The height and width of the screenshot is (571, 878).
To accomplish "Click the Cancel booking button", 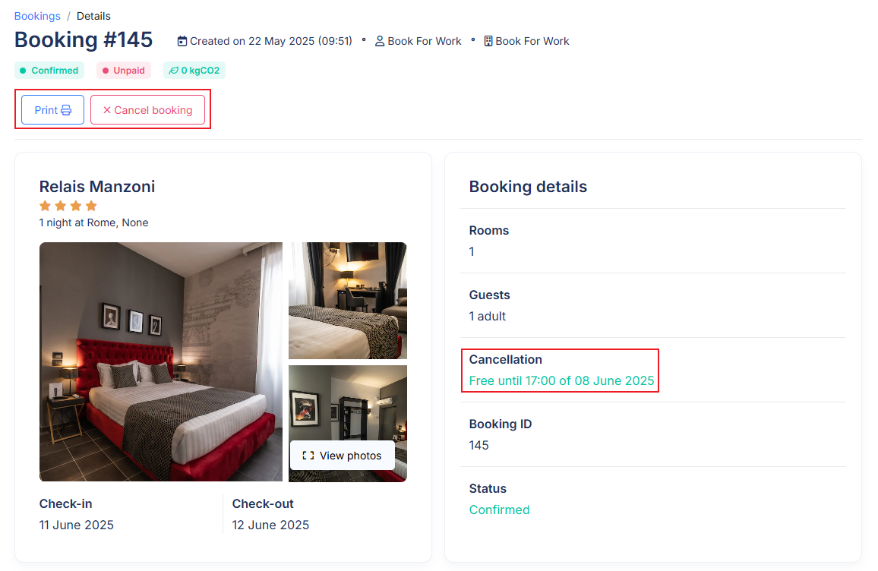I will 148,110.
